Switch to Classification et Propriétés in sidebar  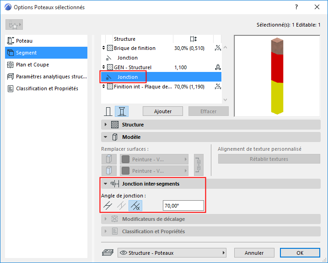pos(46,88)
